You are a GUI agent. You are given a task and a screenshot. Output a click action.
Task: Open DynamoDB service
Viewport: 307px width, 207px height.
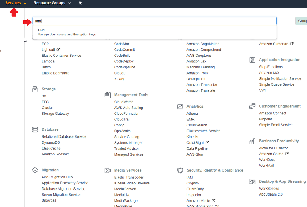click(50, 142)
